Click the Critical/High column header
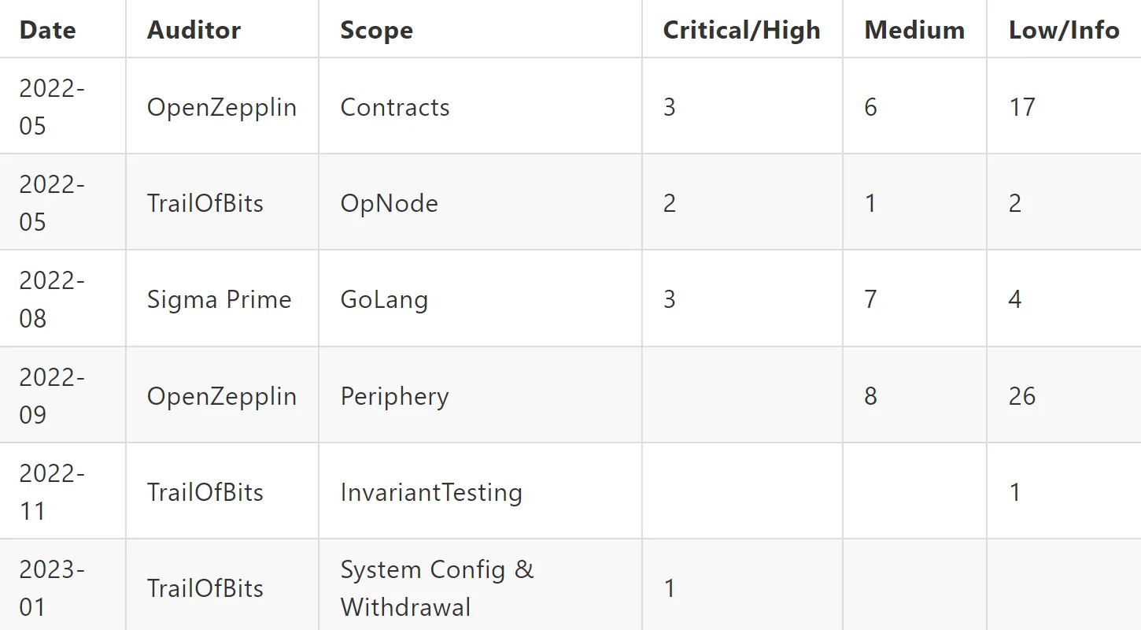 pos(741,30)
